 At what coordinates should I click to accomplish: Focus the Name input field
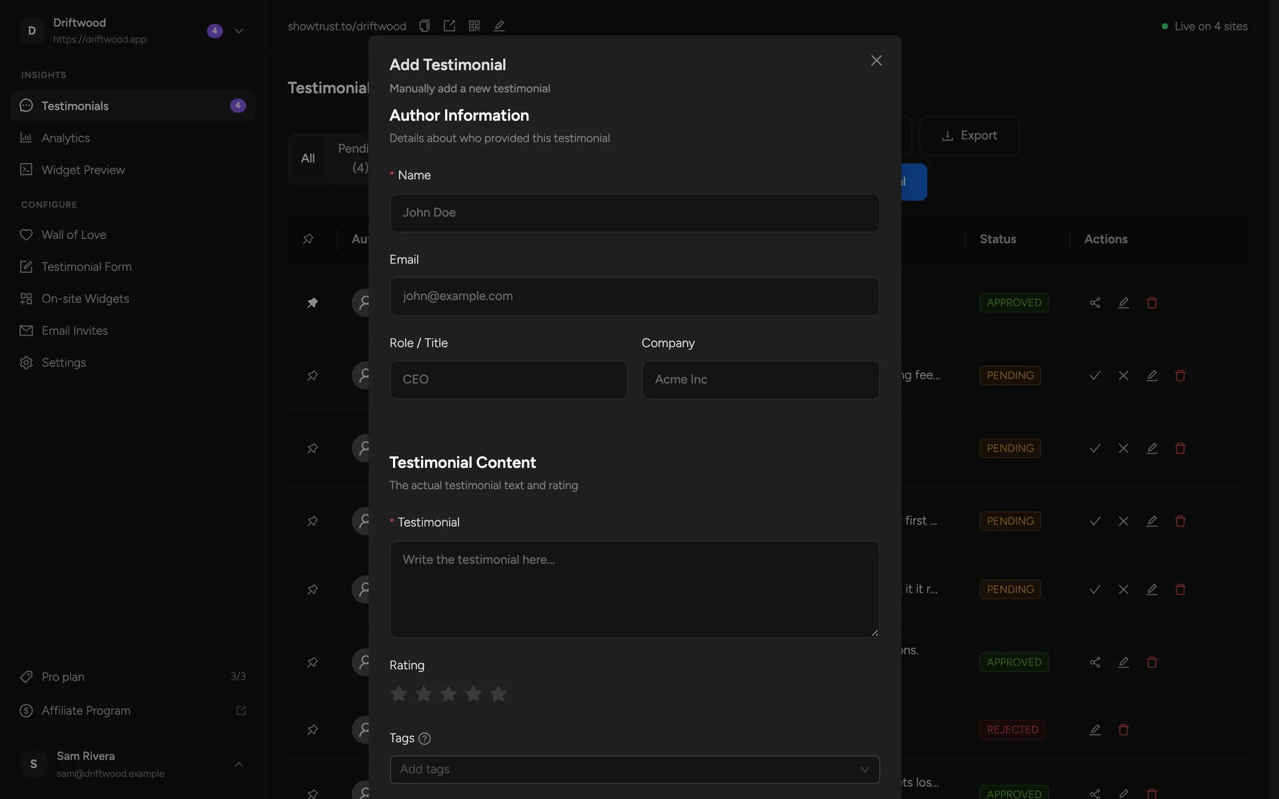[x=634, y=213]
